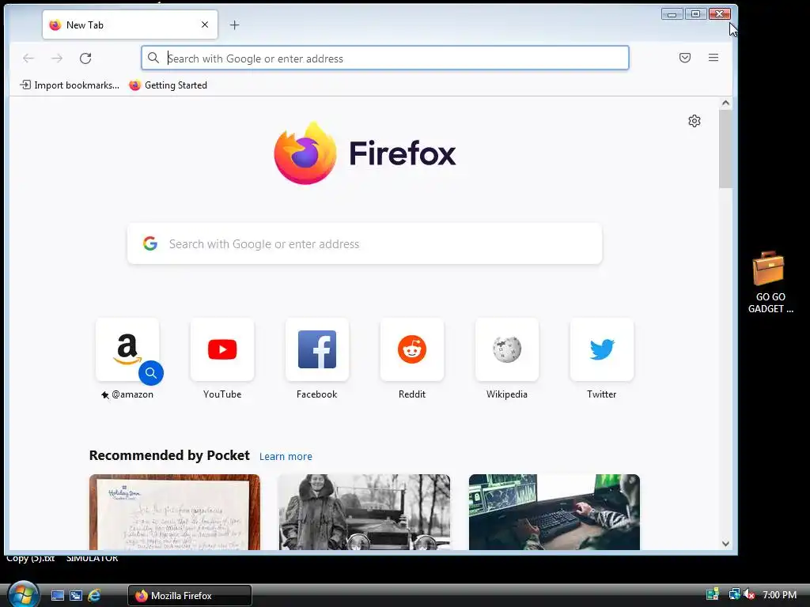
Task: Click the address bar search field
Action: click(x=385, y=58)
